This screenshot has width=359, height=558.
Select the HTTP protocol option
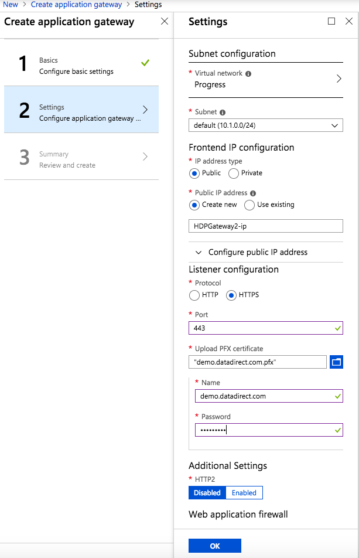(194, 295)
